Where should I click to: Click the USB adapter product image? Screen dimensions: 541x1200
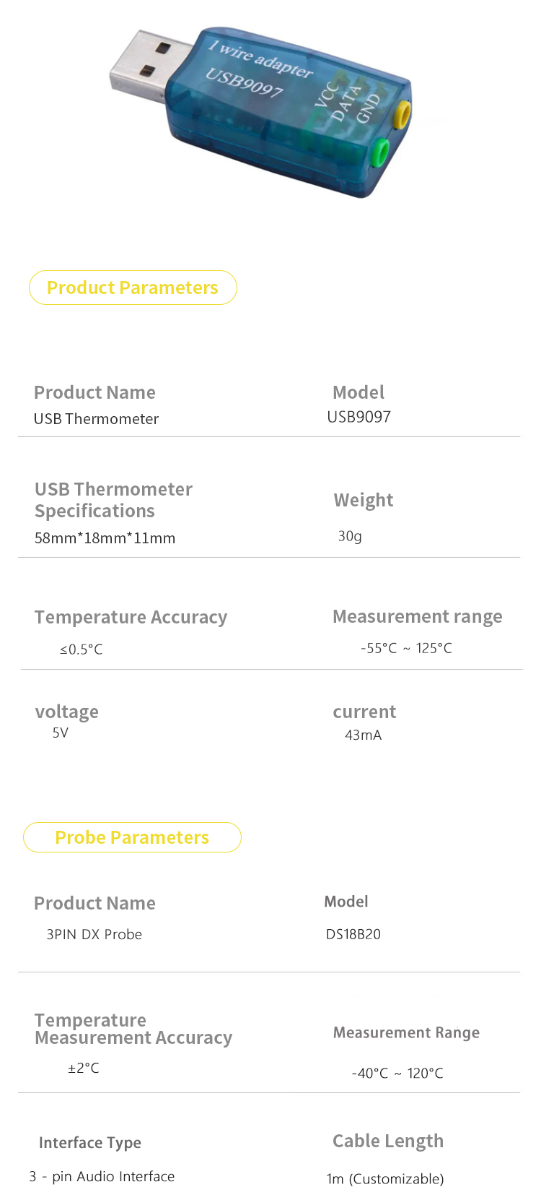(x=261, y=112)
